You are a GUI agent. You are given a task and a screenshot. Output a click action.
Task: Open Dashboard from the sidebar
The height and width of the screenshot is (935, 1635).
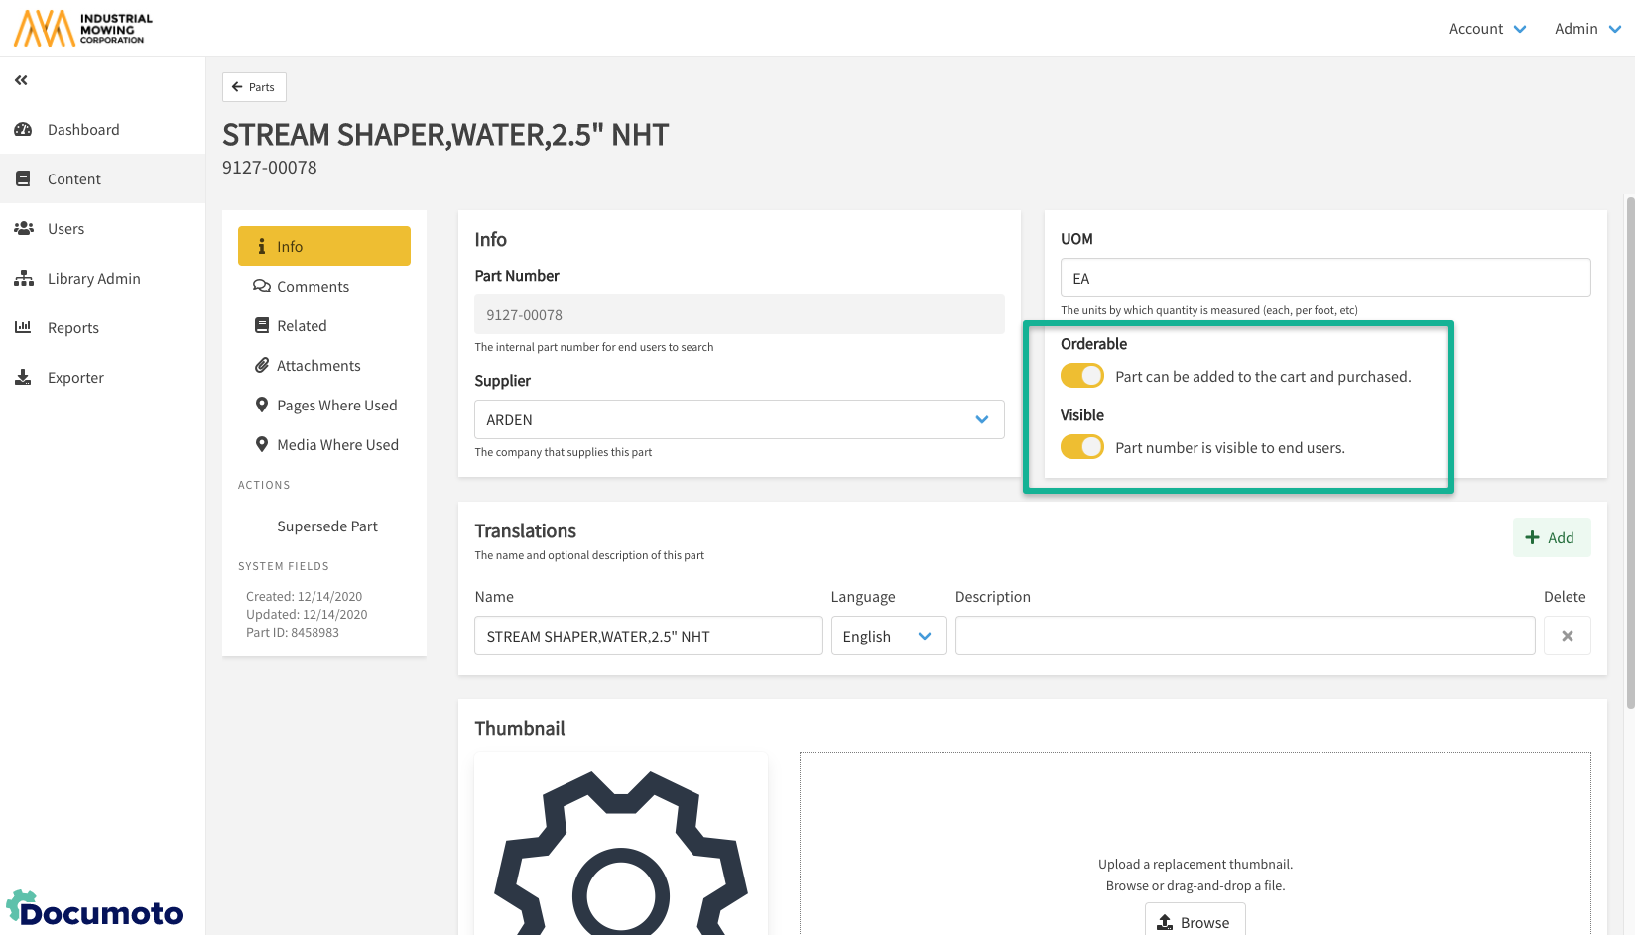(x=83, y=130)
